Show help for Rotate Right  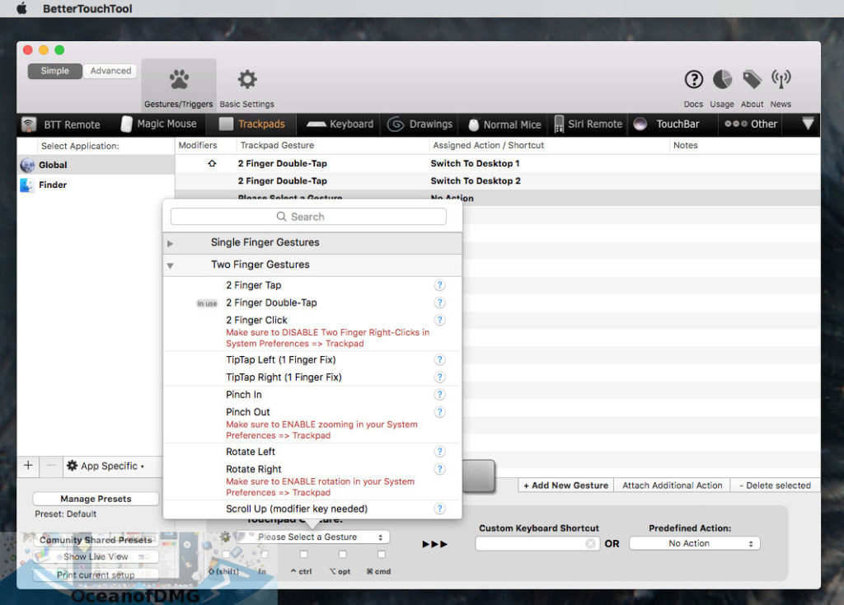[440, 469]
